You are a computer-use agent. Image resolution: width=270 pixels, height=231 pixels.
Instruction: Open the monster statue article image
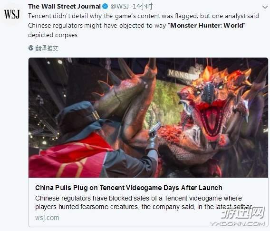[148, 118]
